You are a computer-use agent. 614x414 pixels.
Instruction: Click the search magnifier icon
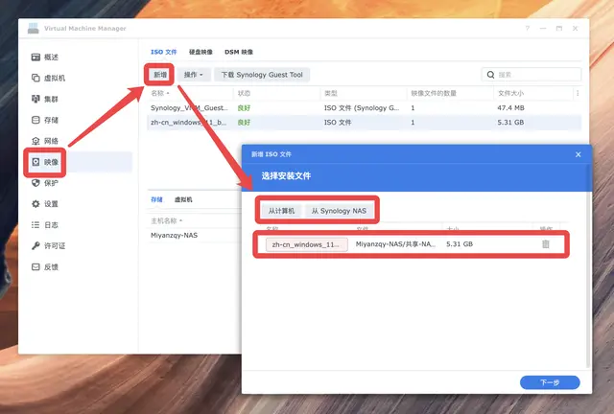pyautogui.click(x=490, y=75)
